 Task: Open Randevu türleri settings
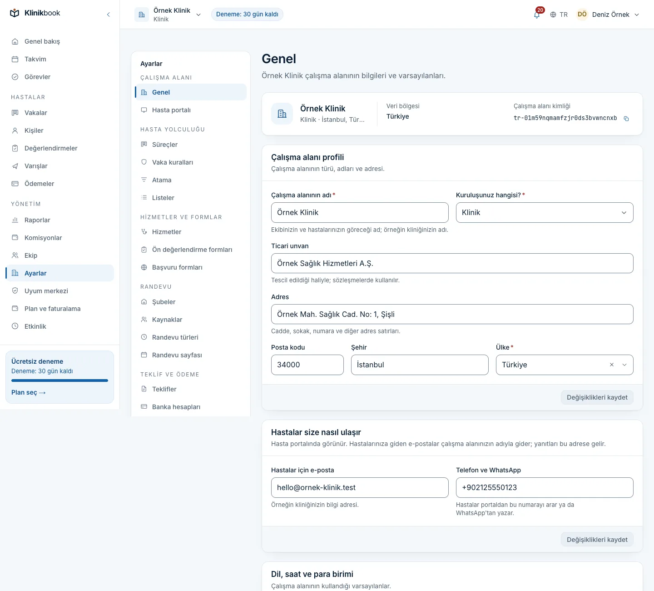click(191, 337)
